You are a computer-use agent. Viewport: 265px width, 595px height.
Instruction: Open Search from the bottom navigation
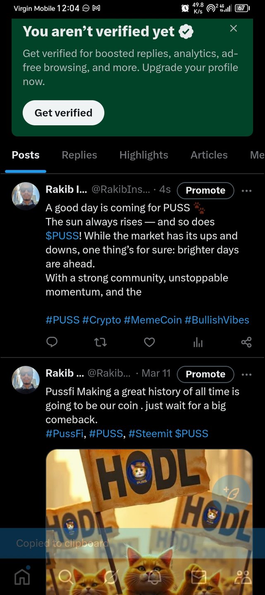pos(66,576)
